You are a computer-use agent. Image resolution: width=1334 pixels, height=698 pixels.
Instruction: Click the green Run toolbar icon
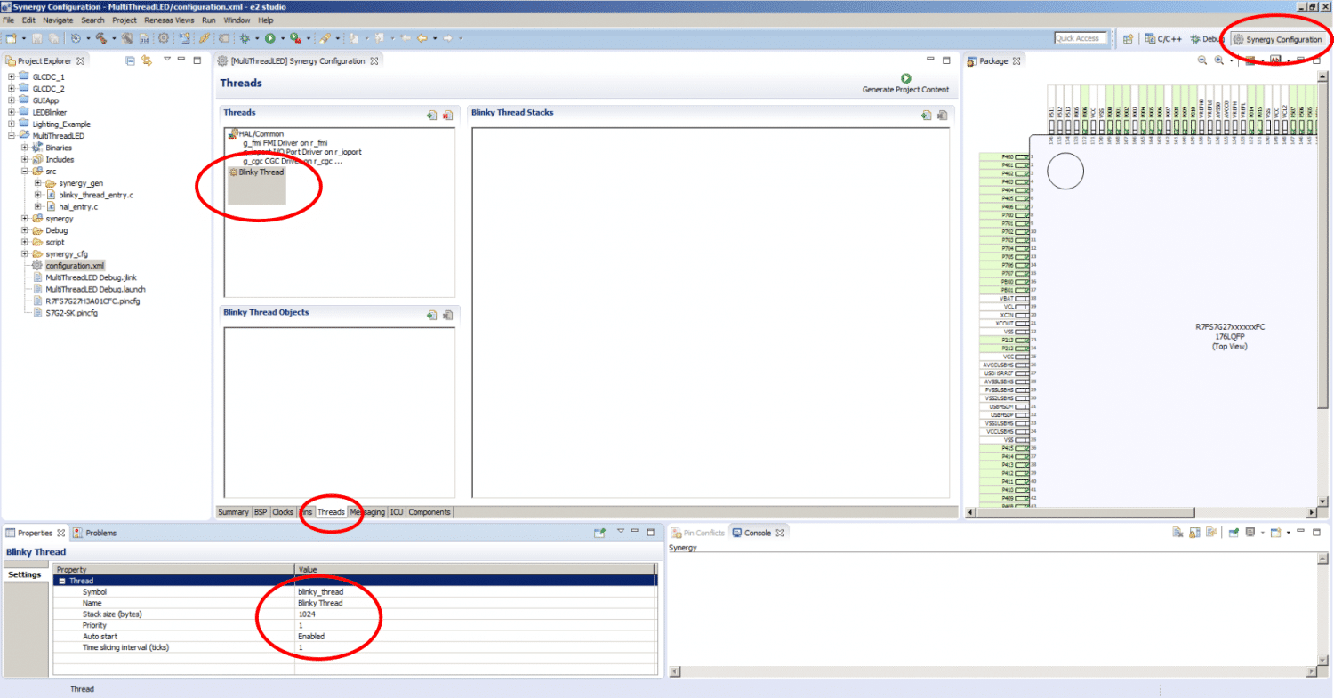(x=269, y=38)
